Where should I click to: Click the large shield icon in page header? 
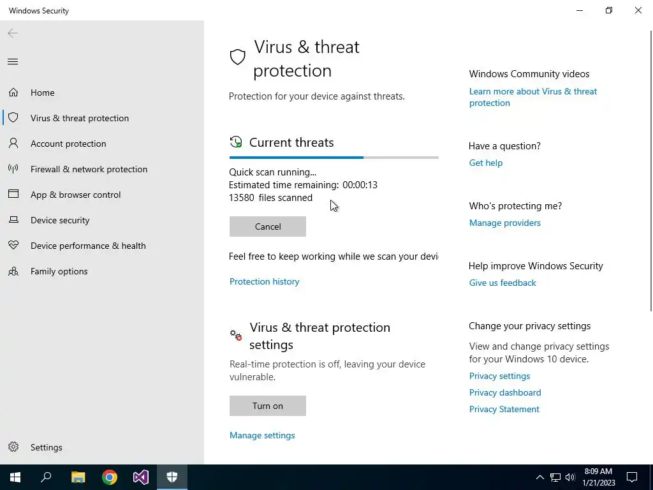(x=237, y=57)
